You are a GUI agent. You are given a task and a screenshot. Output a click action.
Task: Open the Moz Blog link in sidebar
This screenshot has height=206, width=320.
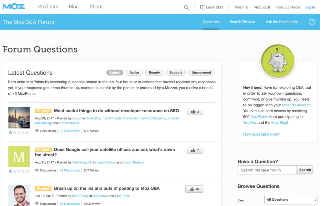point(279,123)
